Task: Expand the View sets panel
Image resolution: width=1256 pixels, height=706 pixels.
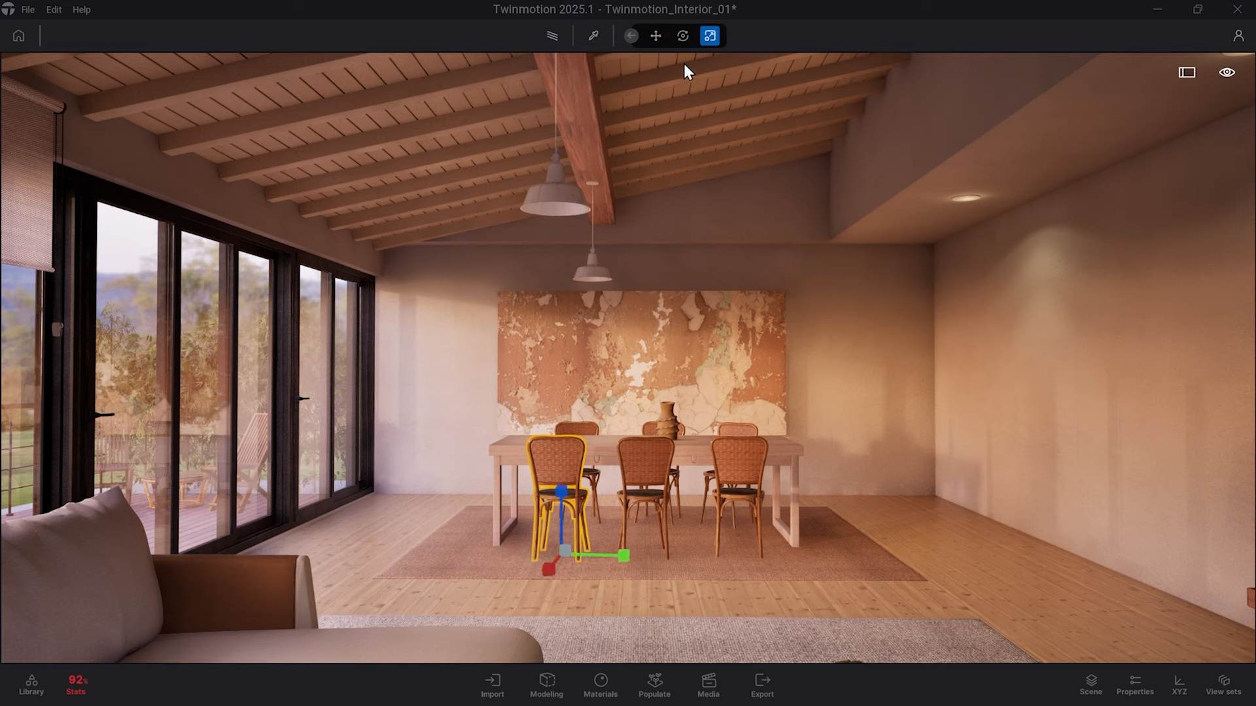Action: pos(1223,684)
